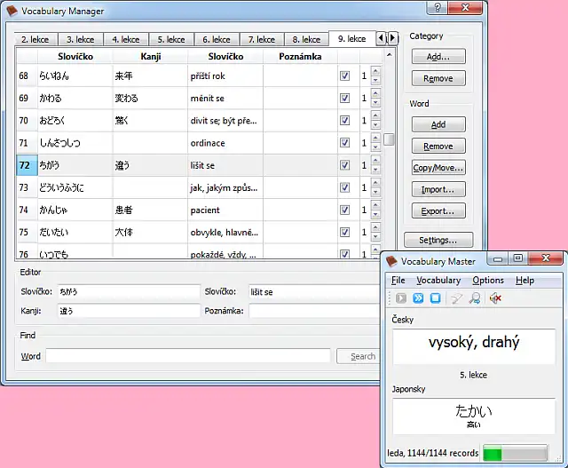Switch to the 5. lekce tab
The width and height of the screenshot is (568, 468).
171,39
